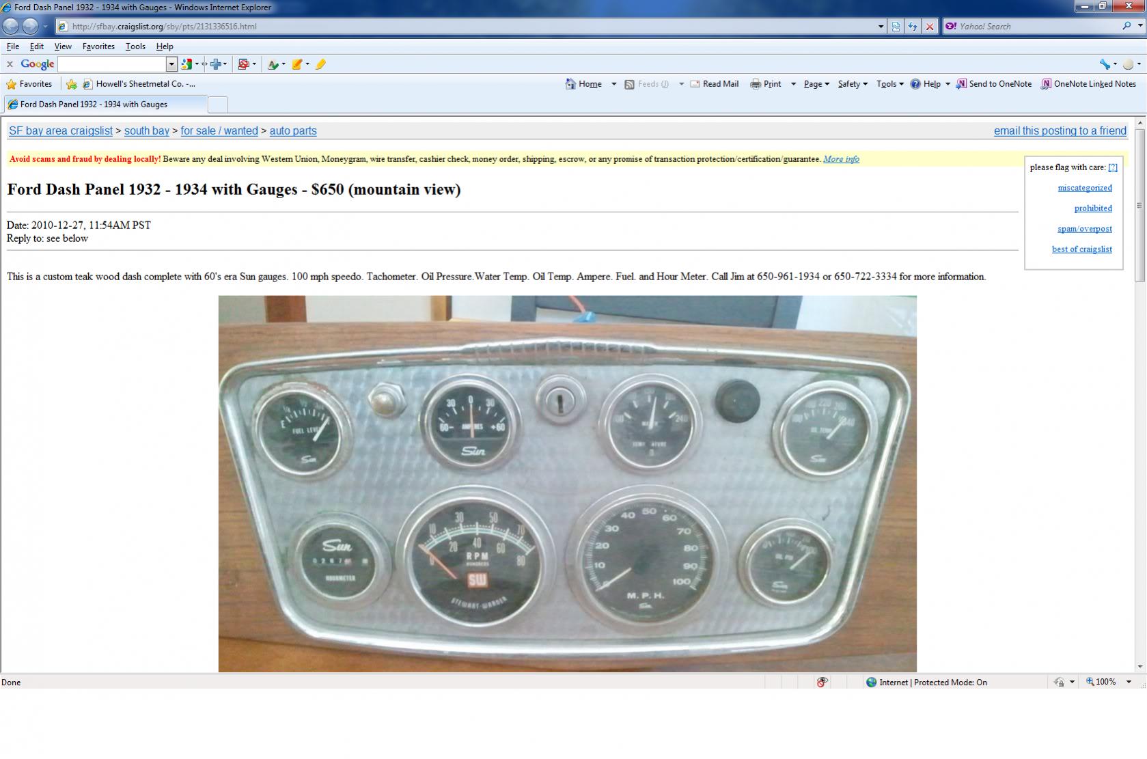
Task: Open the Edit menu
Action: click(36, 46)
